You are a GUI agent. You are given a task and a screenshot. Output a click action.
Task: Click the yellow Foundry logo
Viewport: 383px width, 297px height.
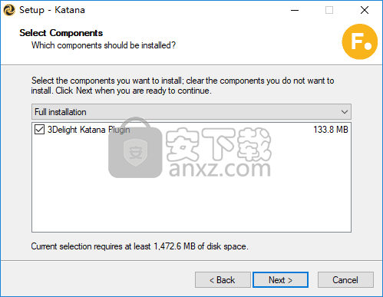(360, 41)
